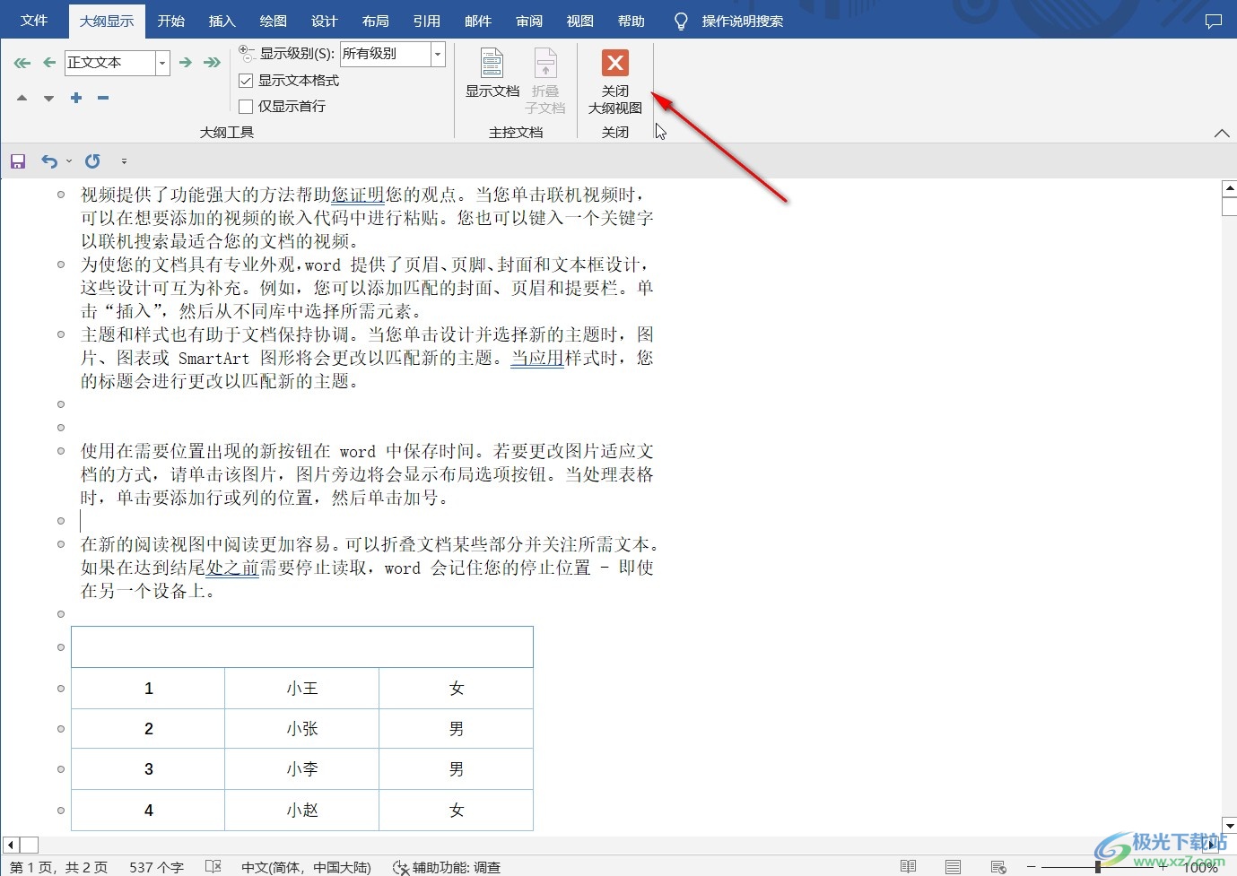1237x876 pixels.
Task: Switch to the 开始 tab
Action: point(170,21)
